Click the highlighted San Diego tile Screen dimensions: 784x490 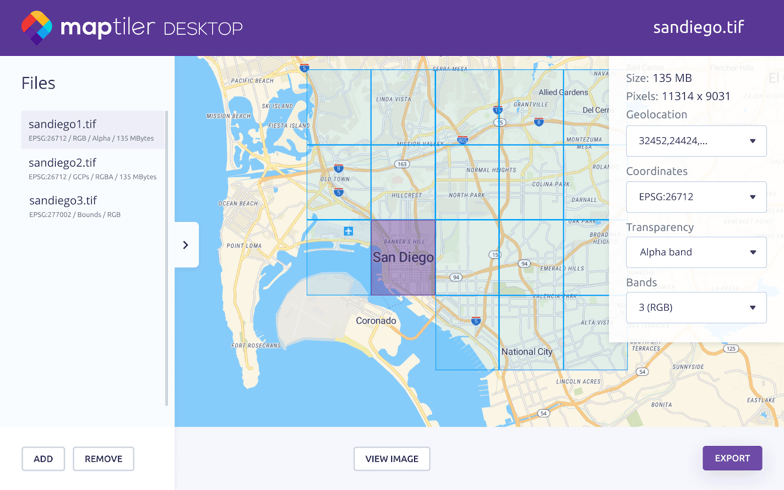(x=403, y=257)
